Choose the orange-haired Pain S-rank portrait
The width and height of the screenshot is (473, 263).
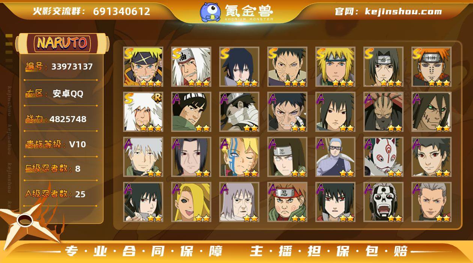(431, 67)
